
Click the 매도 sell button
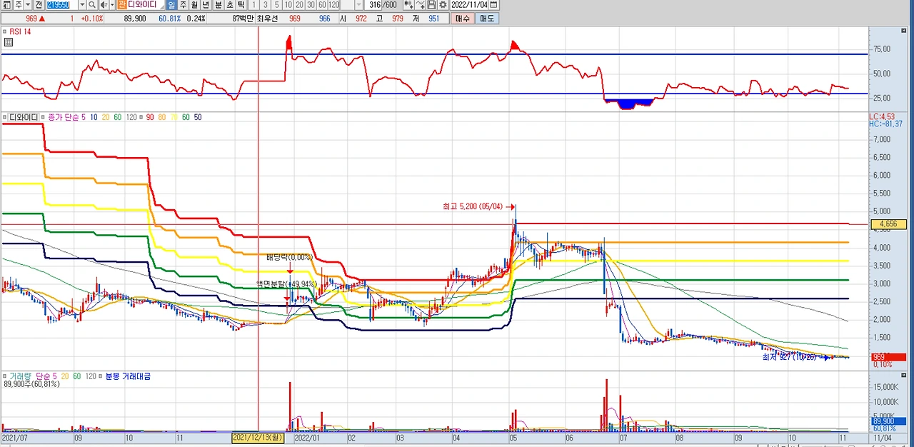[x=486, y=18]
